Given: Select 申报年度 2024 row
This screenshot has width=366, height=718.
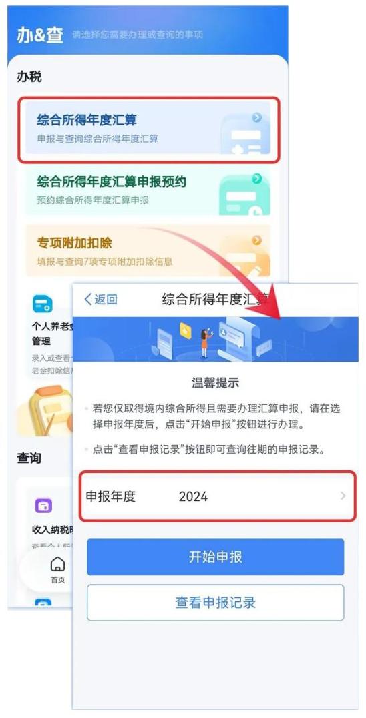Looking at the screenshot, I should click(x=217, y=496).
